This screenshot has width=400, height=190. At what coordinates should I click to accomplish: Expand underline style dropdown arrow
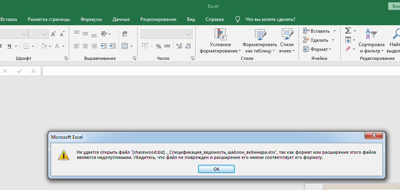click(x=16, y=46)
